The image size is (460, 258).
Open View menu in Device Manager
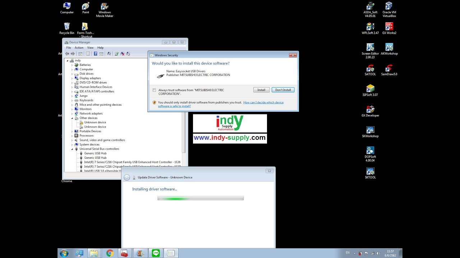pos(90,48)
